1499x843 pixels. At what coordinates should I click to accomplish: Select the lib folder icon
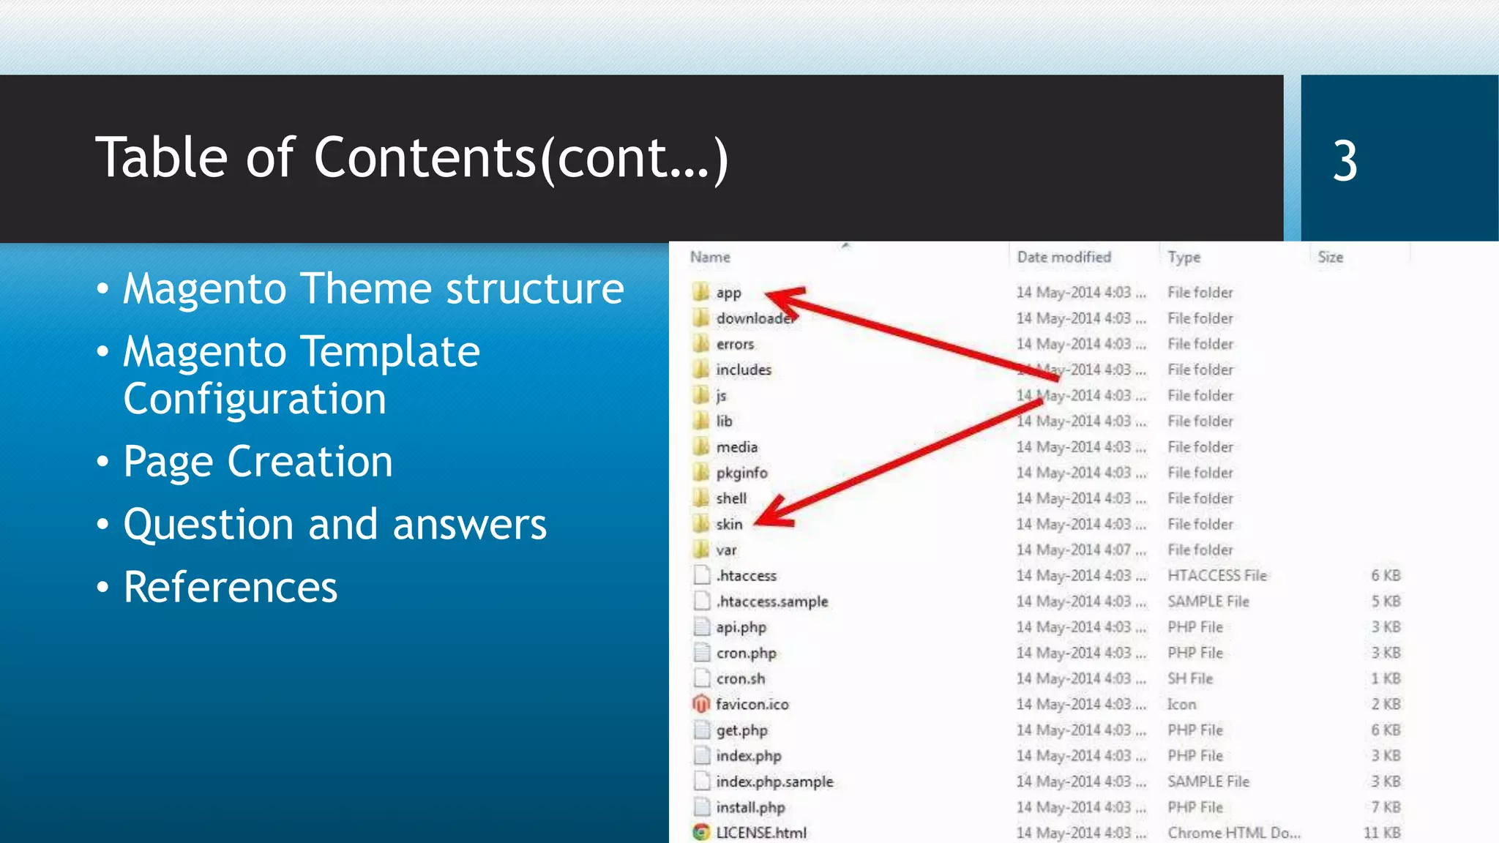tap(701, 421)
